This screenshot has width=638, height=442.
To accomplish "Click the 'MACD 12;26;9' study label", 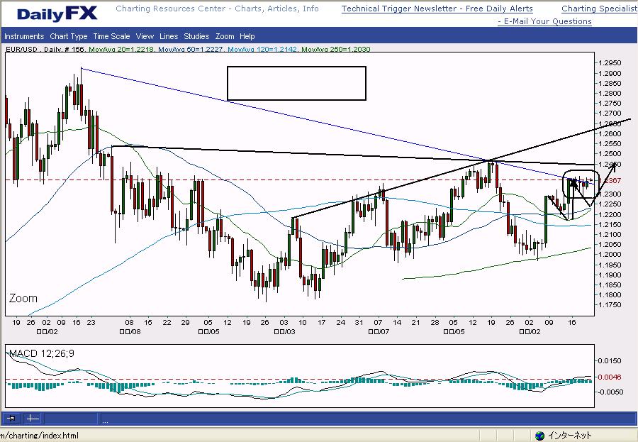I will 42,353.
